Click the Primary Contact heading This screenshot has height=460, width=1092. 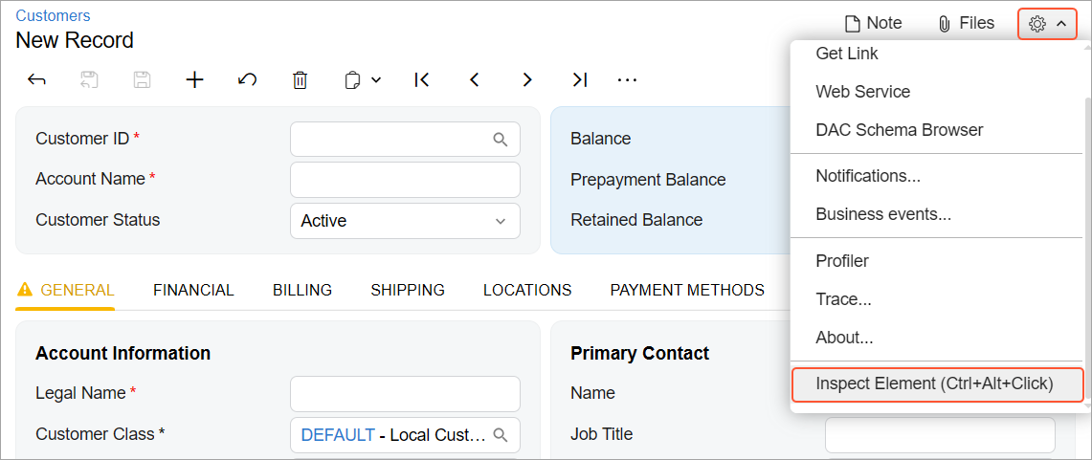tap(640, 353)
